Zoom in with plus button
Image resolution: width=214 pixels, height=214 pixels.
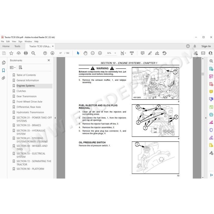(100, 53)
